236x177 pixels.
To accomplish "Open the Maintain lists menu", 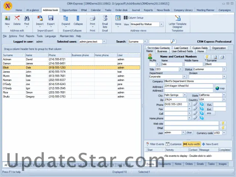I will 66,36.
